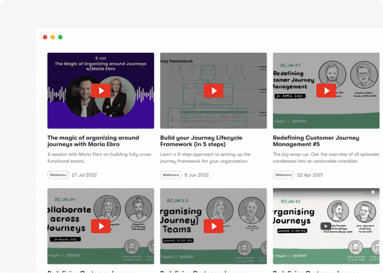Play the RCJM #5 video
The image size is (383, 273).
326,91
